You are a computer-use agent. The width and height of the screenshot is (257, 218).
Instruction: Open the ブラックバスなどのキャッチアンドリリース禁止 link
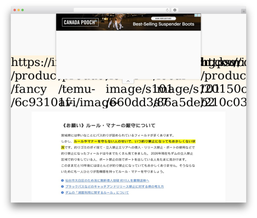(x=115, y=187)
